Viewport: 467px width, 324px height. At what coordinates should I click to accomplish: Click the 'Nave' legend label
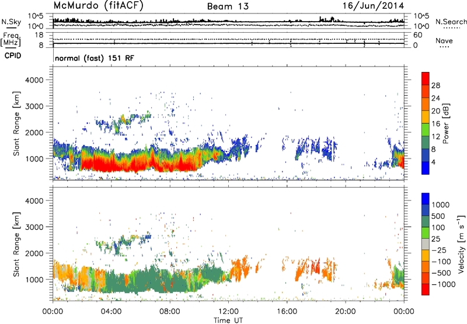tap(444, 41)
